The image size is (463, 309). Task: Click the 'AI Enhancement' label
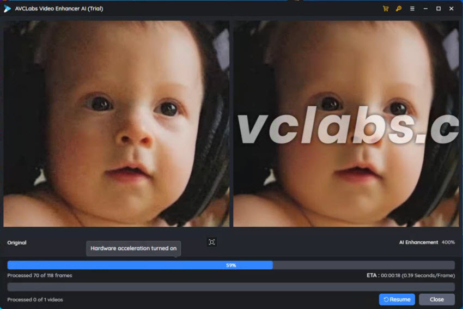[418, 242]
